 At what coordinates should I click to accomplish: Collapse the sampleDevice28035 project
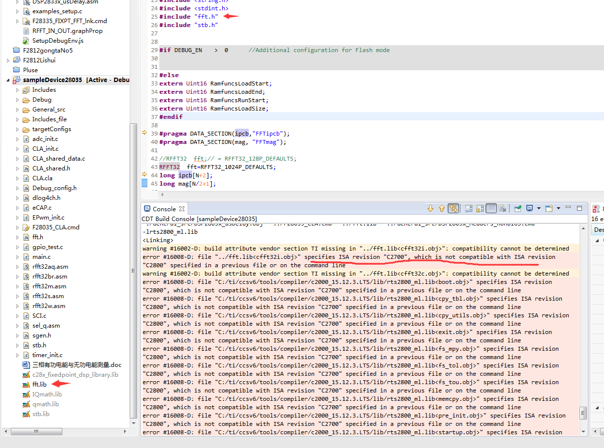[x=8, y=80]
